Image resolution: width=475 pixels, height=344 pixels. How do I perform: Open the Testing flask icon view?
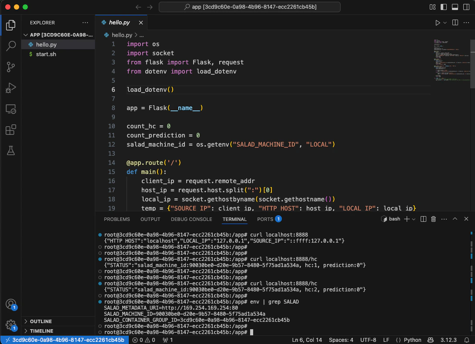click(11, 150)
